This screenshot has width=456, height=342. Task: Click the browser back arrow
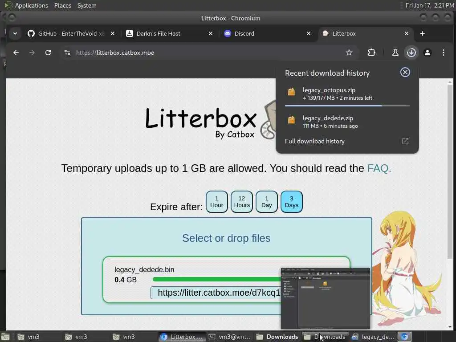click(16, 53)
